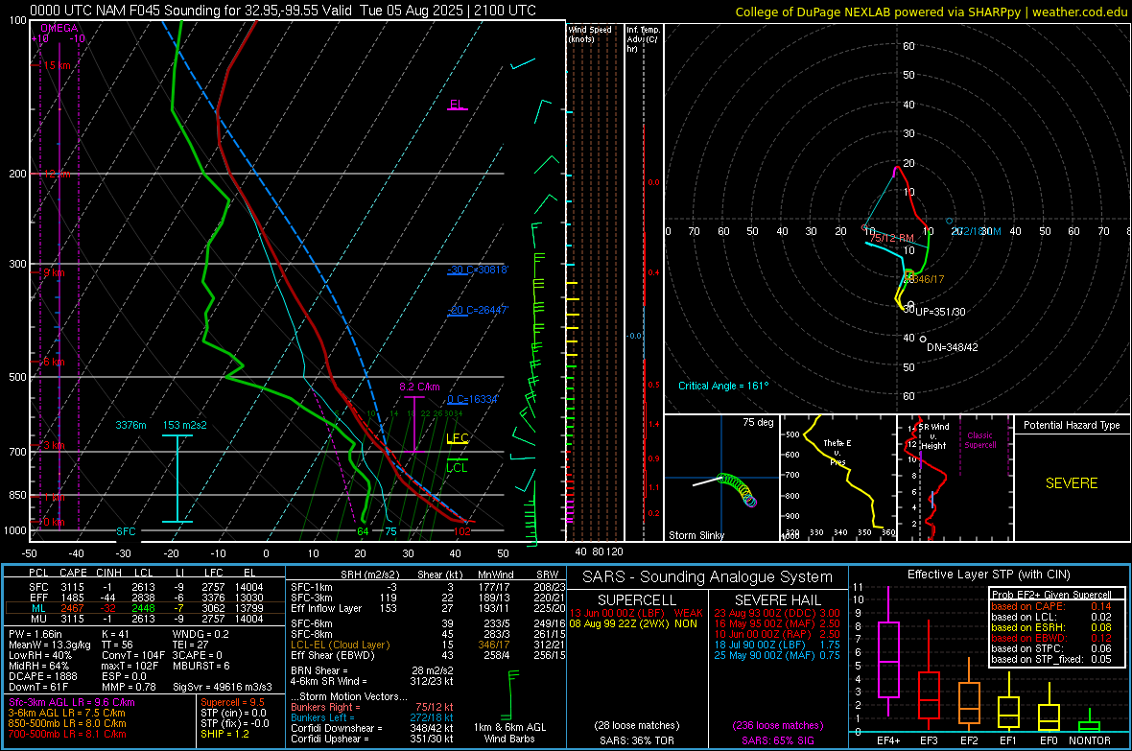1132x751 pixels.
Task: Click the Storm Slinky panel label
Action: tap(696, 535)
